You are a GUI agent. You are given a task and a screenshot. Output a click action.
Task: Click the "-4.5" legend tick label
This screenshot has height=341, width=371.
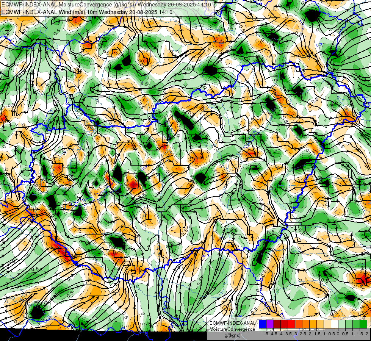pyautogui.click(x=274, y=334)
